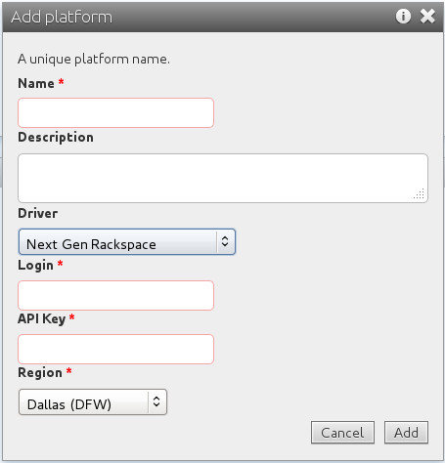Click inside the Description text area
Viewport: 445px width, 463px height.
[223, 178]
